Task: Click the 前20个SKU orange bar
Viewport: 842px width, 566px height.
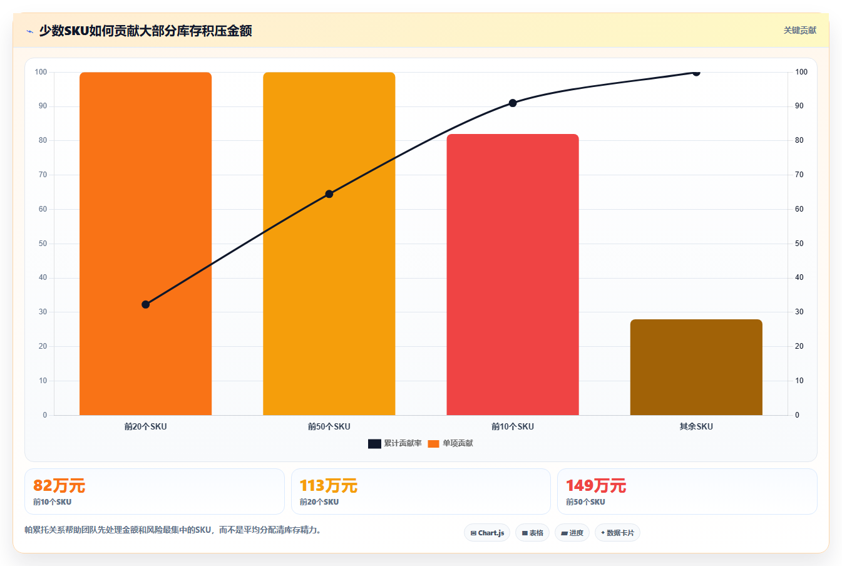Action: pyautogui.click(x=146, y=244)
